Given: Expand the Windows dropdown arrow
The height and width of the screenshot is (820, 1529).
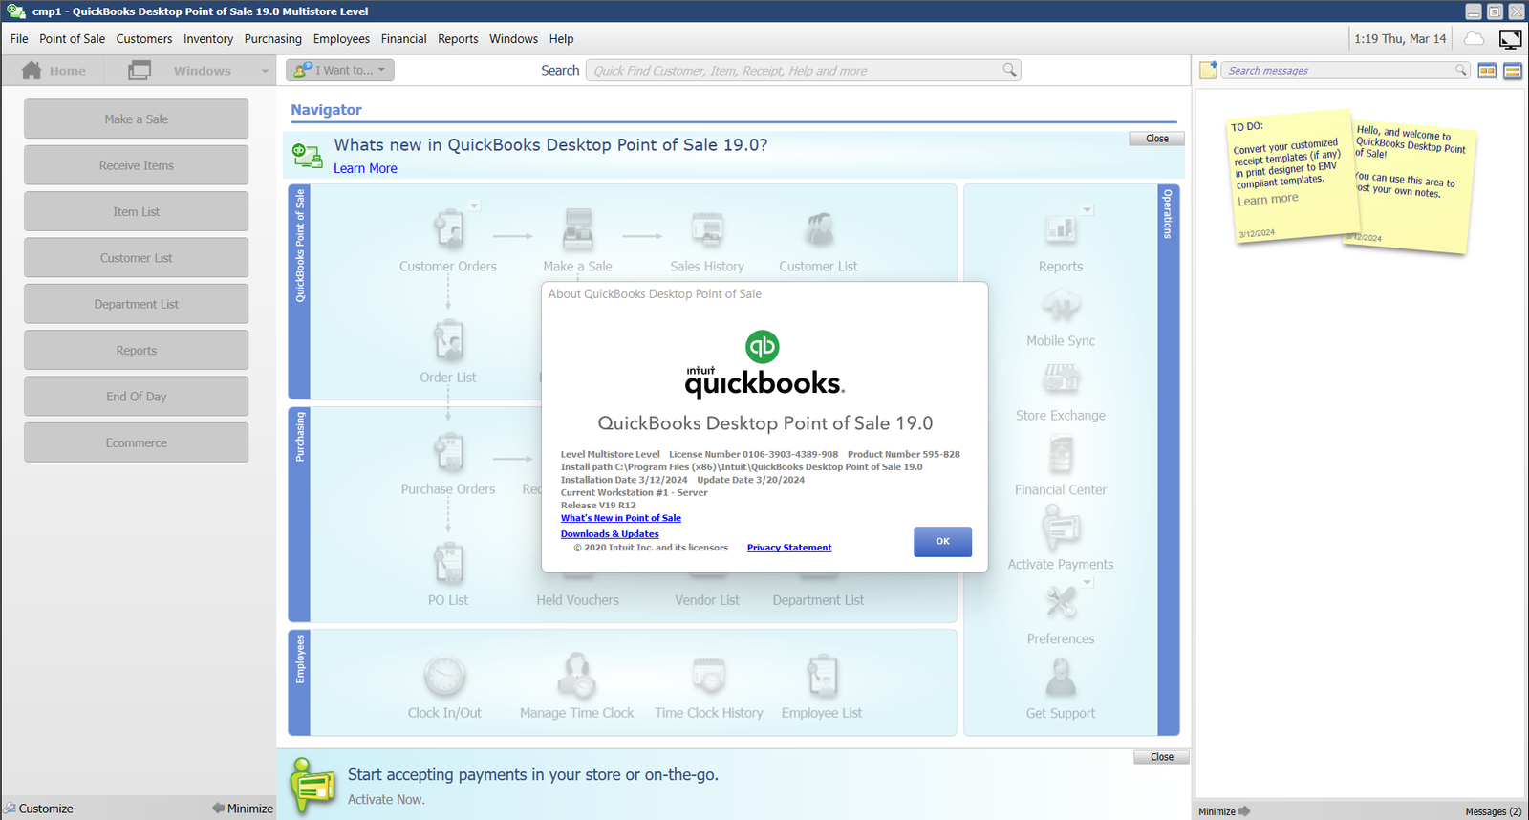Looking at the screenshot, I should tap(265, 71).
